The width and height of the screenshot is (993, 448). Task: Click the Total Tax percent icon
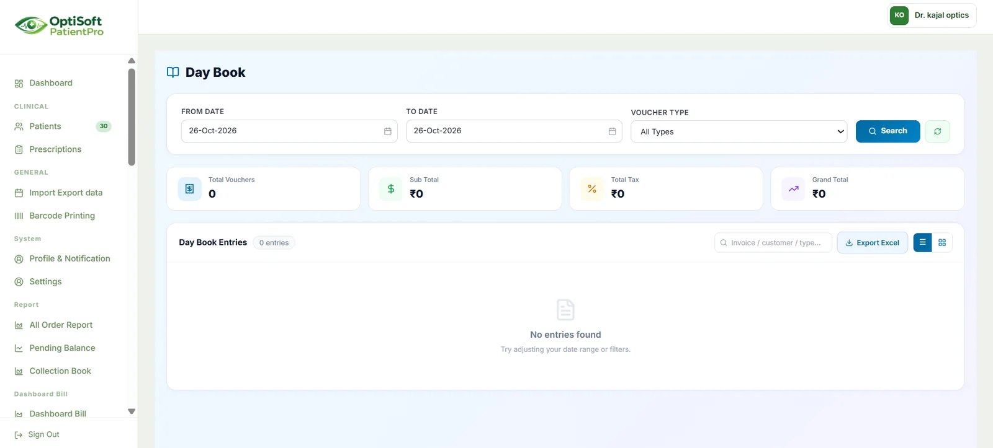point(592,189)
